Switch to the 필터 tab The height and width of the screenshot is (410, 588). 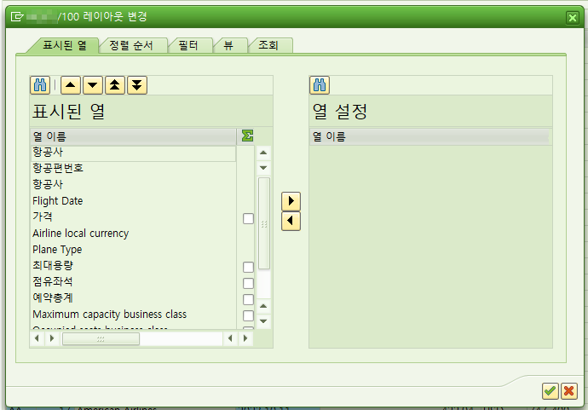[x=188, y=46]
